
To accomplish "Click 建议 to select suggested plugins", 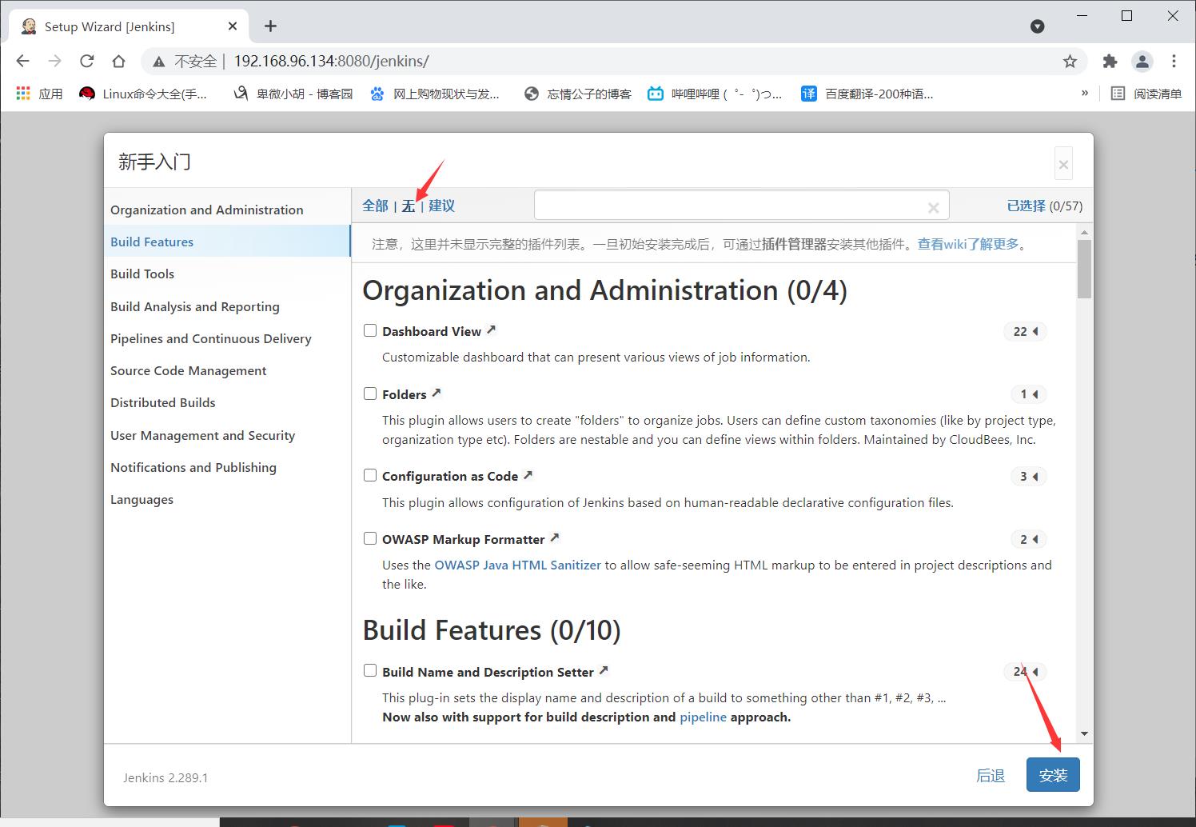I will [x=441, y=206].
